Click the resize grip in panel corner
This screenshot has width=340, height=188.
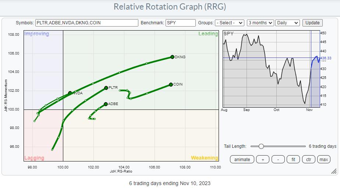[334, 171]
